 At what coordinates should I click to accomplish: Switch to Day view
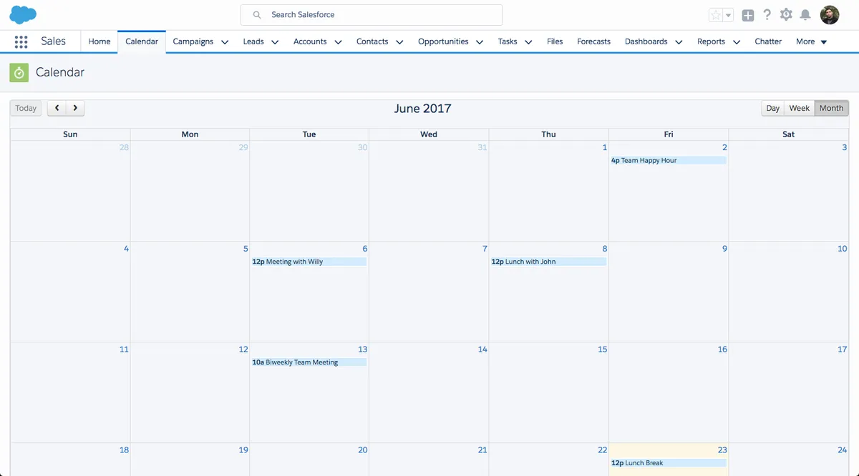772,108
